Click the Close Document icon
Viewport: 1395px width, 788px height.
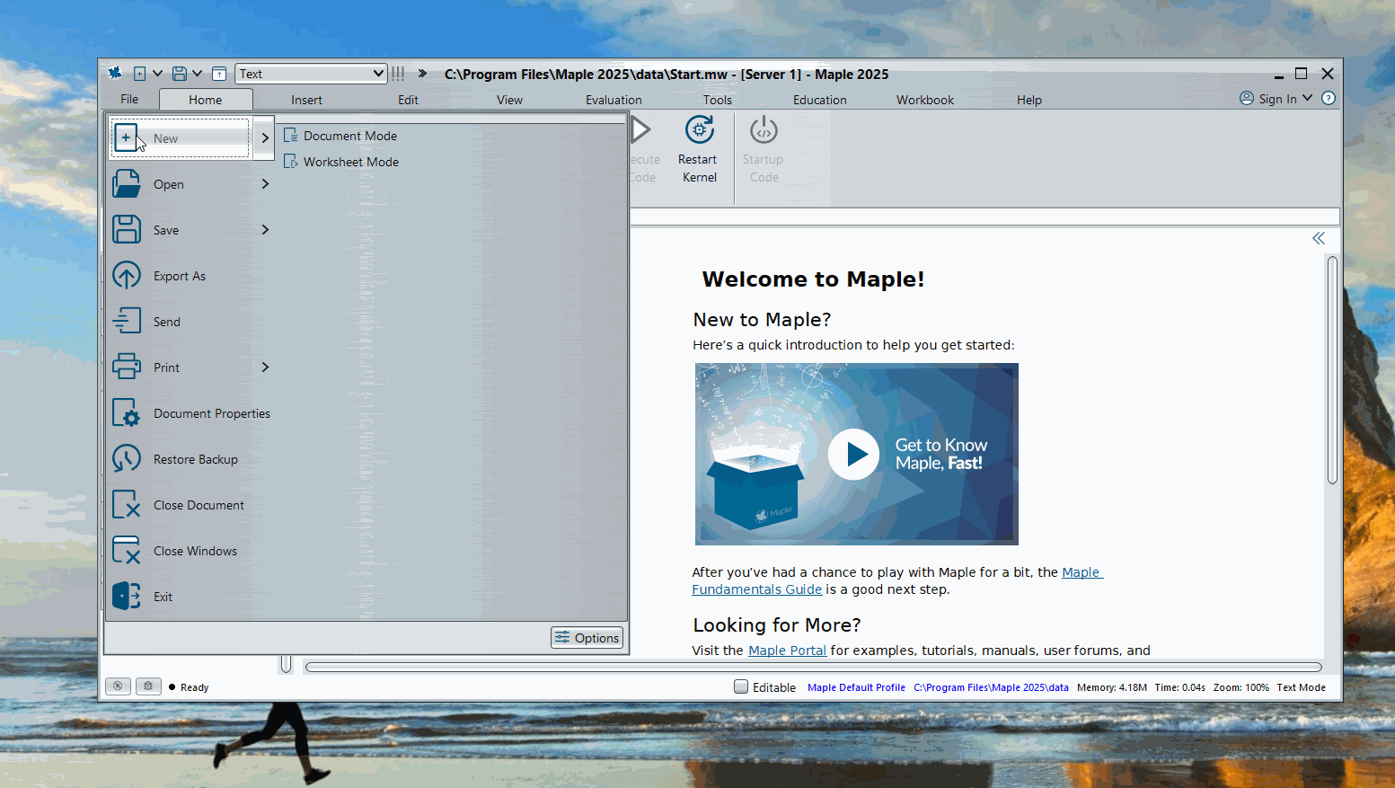point(127,505)
